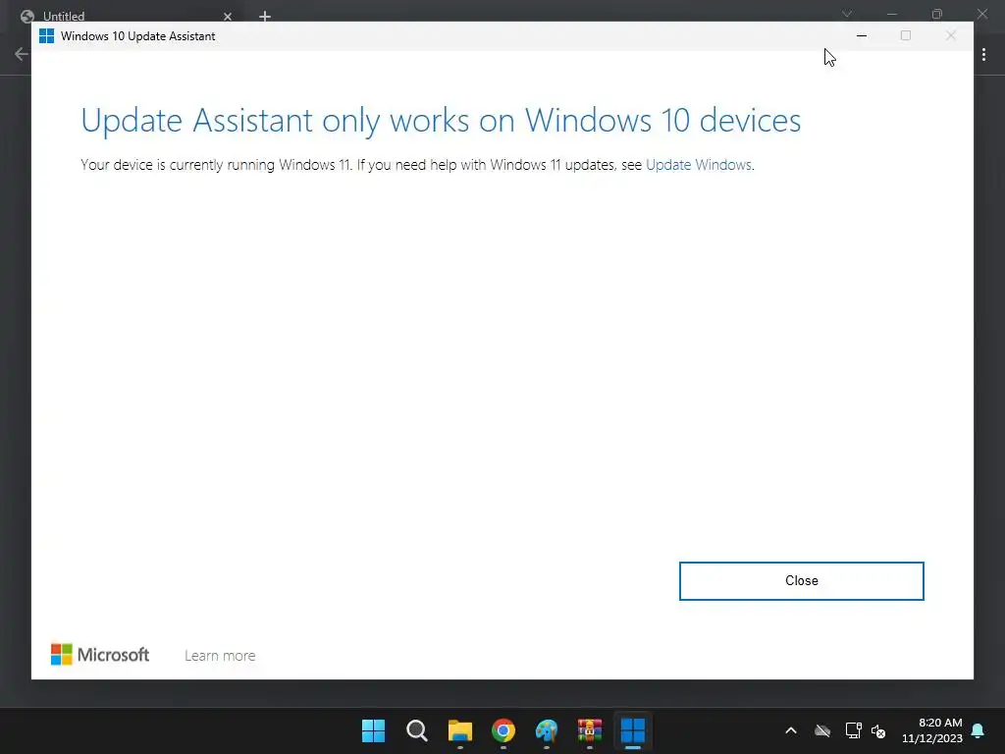Click the OneDrive cloud tray icon
Screen dimensions: 1005x754
point(822,730)
